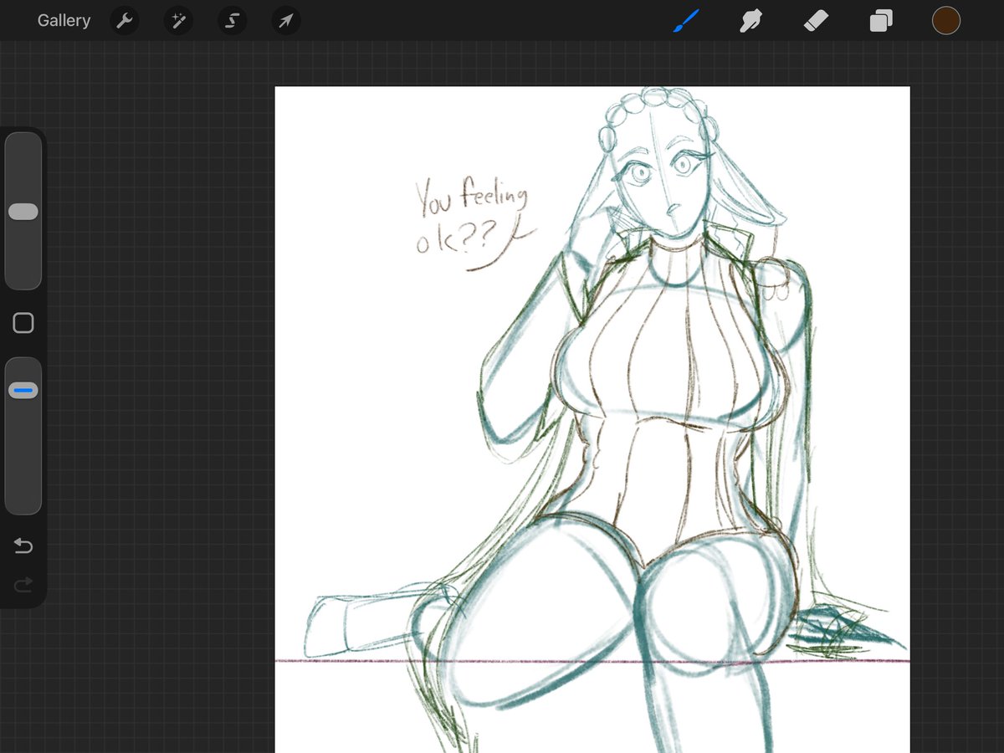Select the Smudge tool
Image resolution: width=1004 pixels, height=753 pixels.
(x=750, y=21)
